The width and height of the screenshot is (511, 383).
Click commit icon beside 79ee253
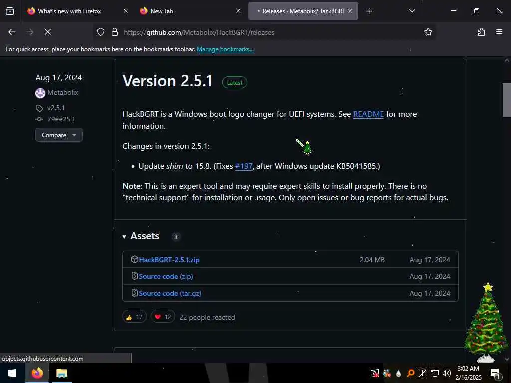[x=39, y=119]
